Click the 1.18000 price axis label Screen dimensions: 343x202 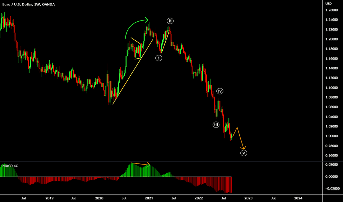point(331,49)
